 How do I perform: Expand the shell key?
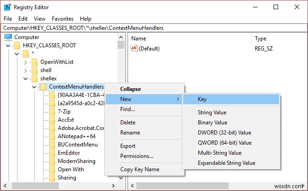point(25,71)
